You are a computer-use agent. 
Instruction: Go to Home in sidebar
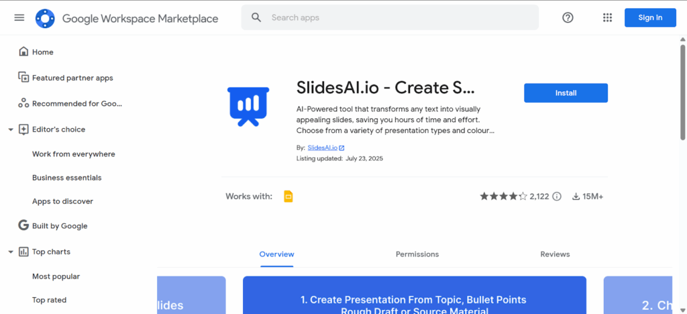click(x=42, y=52)
